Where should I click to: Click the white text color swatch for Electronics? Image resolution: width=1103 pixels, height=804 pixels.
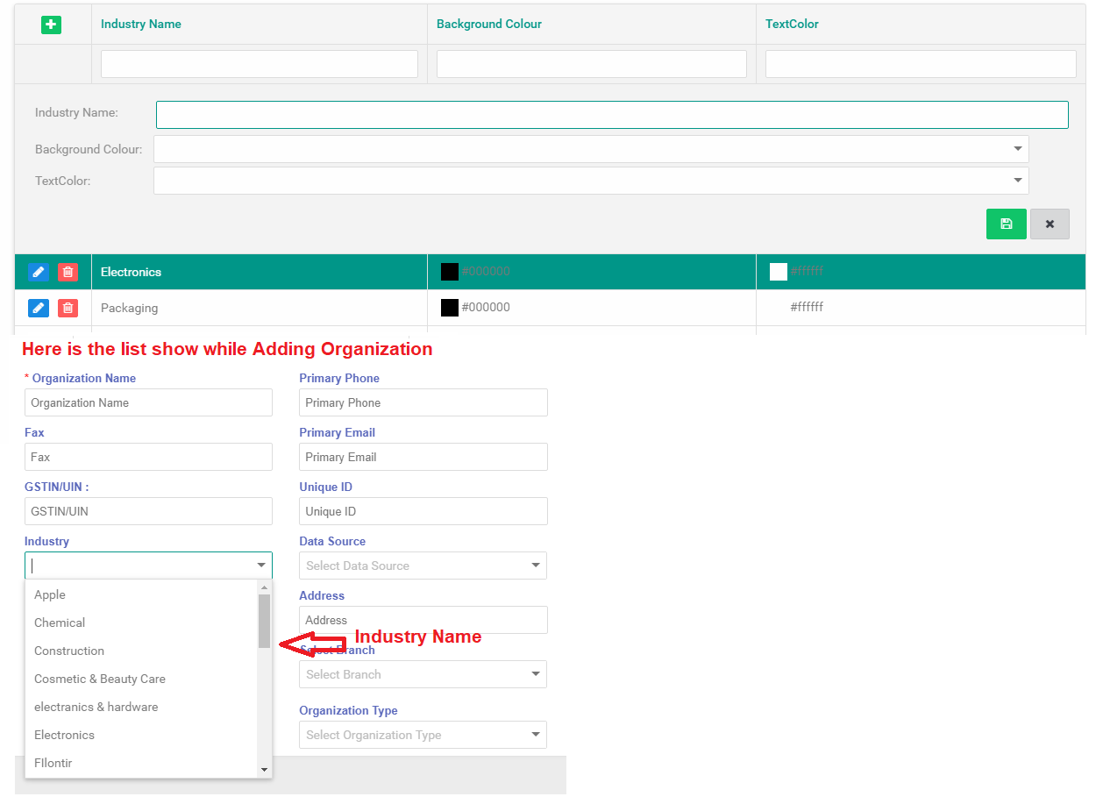(778, 272)
